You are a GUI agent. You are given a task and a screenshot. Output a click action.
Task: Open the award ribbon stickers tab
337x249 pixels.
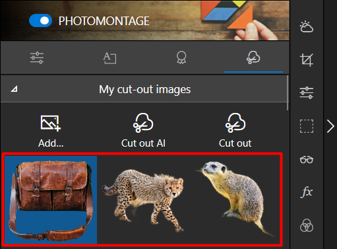point(181,57)
